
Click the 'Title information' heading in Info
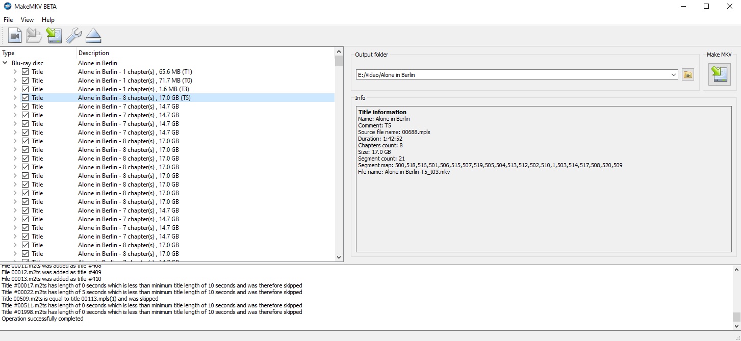(382, 112)
